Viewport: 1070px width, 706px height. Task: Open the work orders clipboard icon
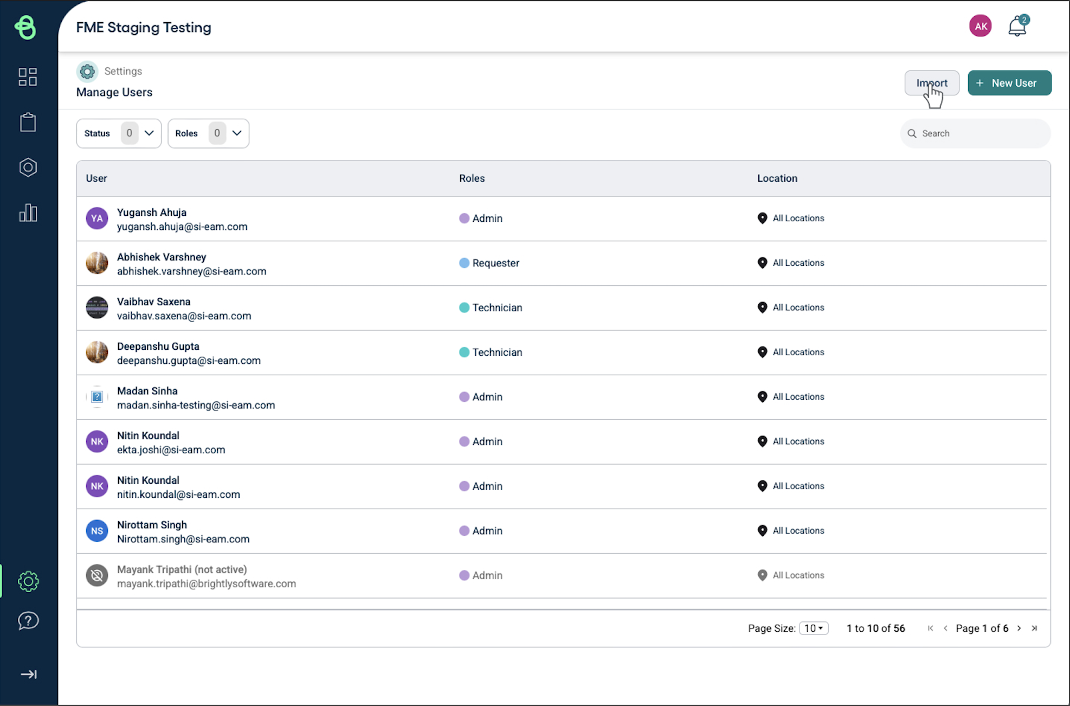[x=28, y=123]
